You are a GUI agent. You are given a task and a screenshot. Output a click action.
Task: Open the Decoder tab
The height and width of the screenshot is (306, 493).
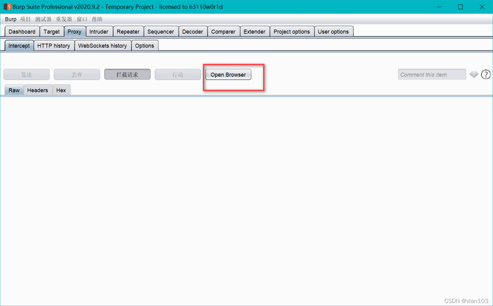click(x=193, y=31)
